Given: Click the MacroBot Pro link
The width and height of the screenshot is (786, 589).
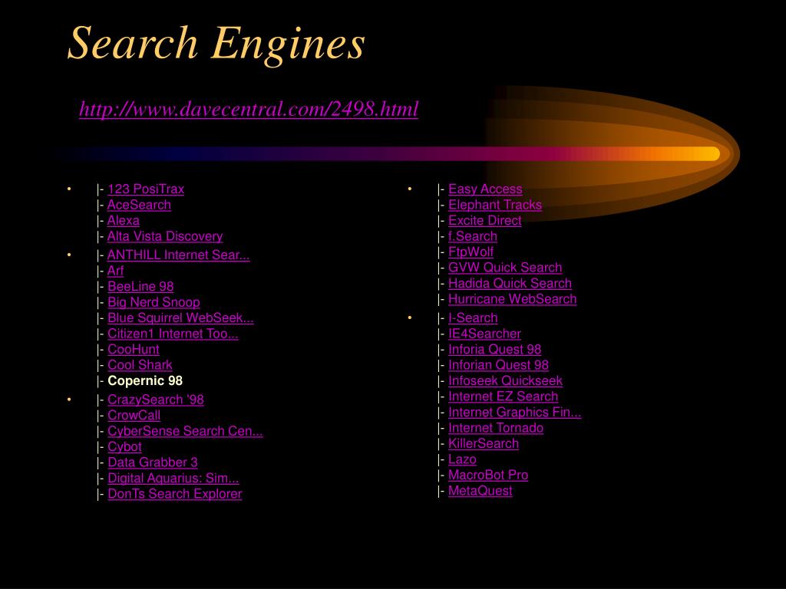Looking at the screenshot, I should pyautogui.click(x=487, y=475).
